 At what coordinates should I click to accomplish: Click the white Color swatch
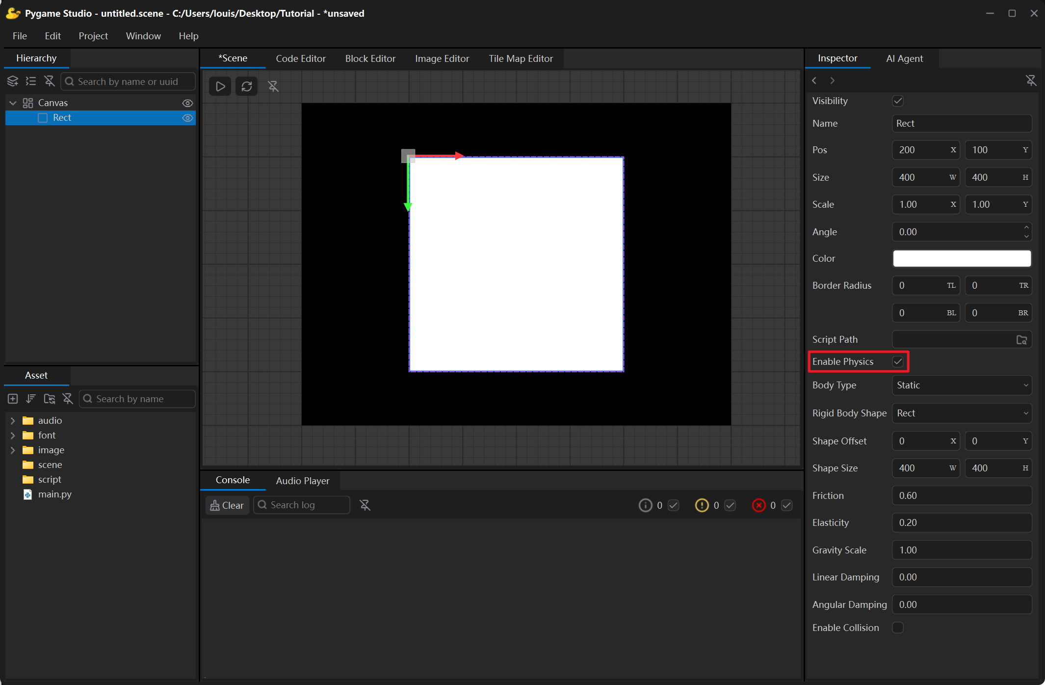click(962, 258)
